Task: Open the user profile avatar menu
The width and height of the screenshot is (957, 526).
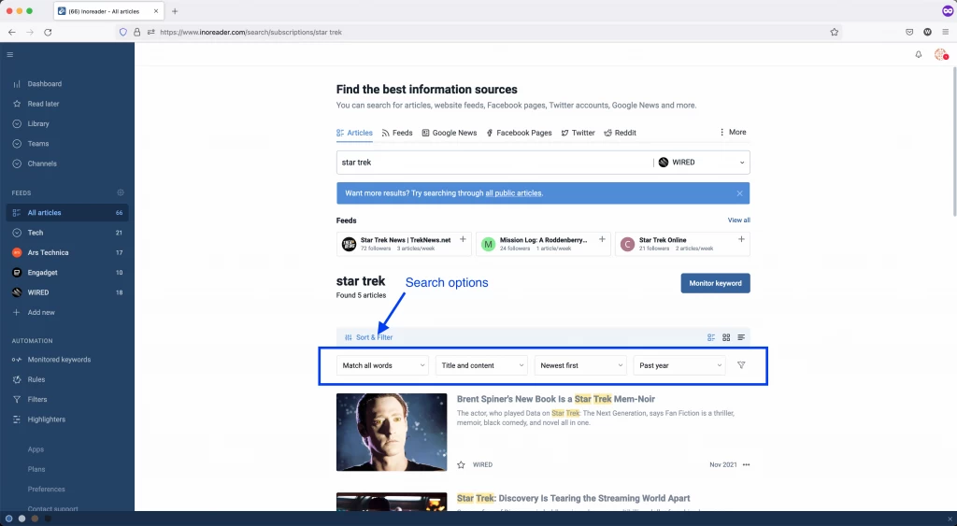Action: point(940,55)
